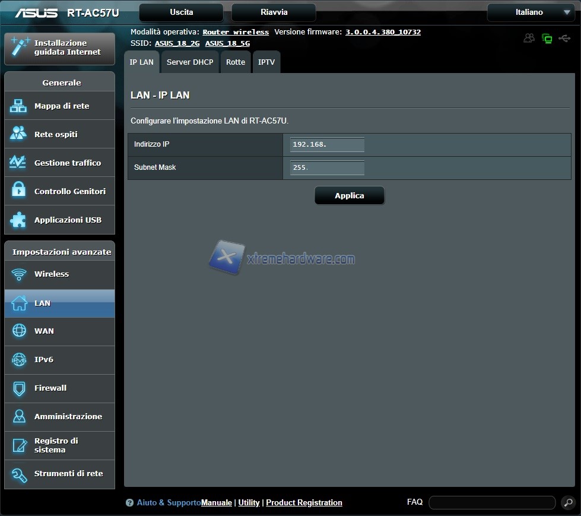This screenshot has width=581, height=516.
Task: Switch to the Server DHCP tab
Action: point(190,62)
